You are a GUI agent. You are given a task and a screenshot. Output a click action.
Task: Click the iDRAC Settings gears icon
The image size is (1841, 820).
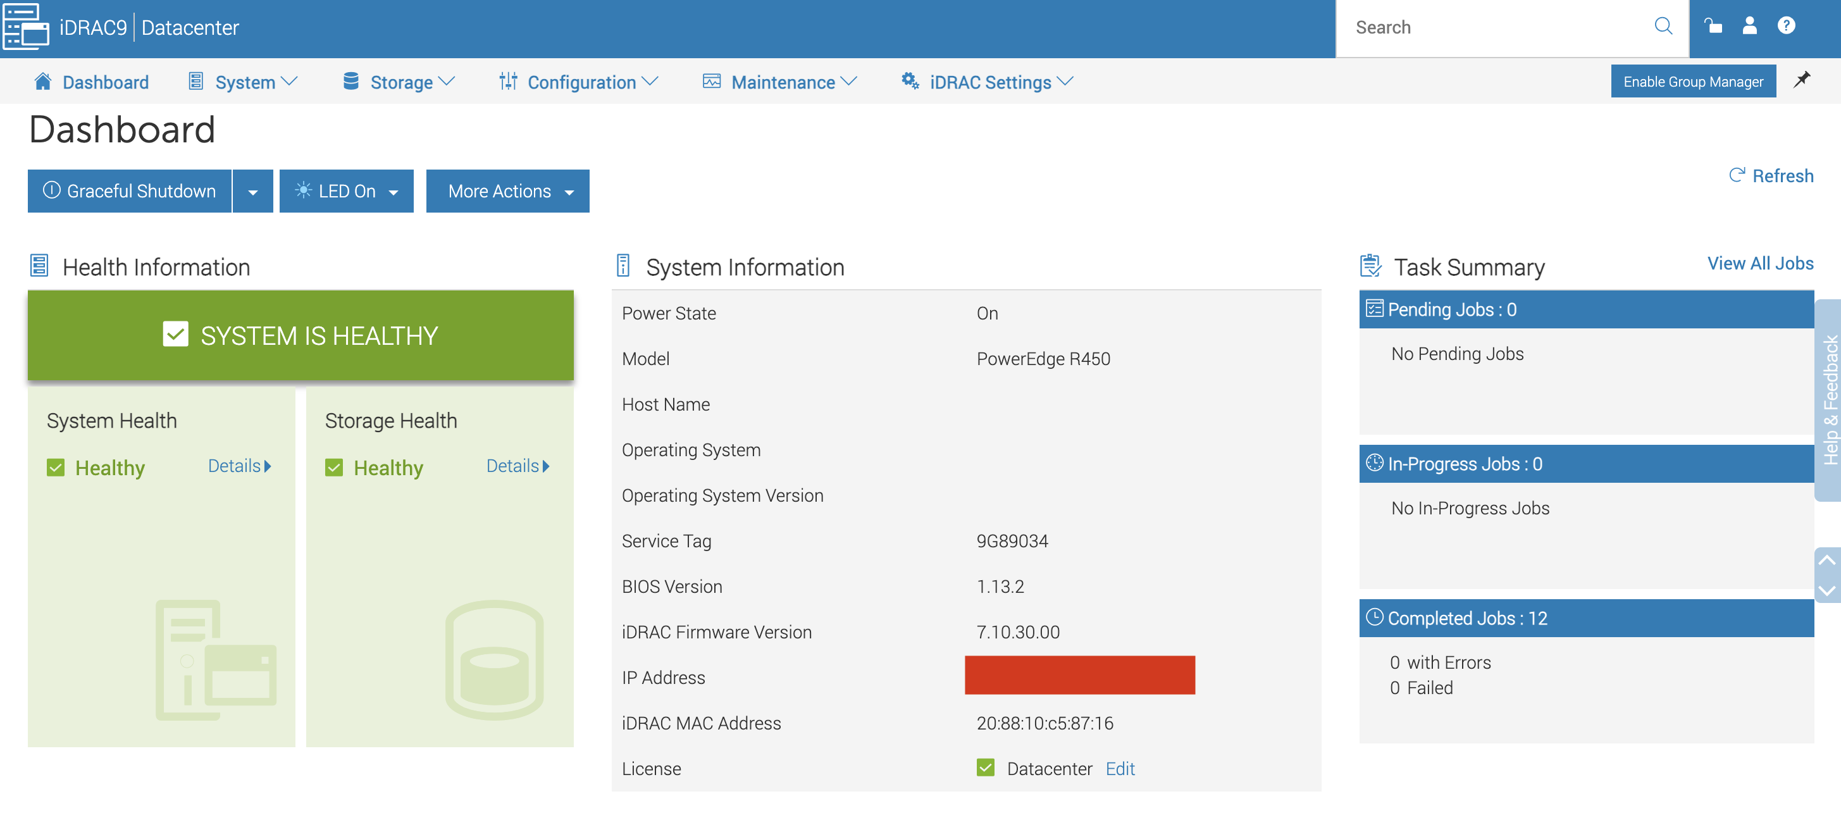coord(910,81)
